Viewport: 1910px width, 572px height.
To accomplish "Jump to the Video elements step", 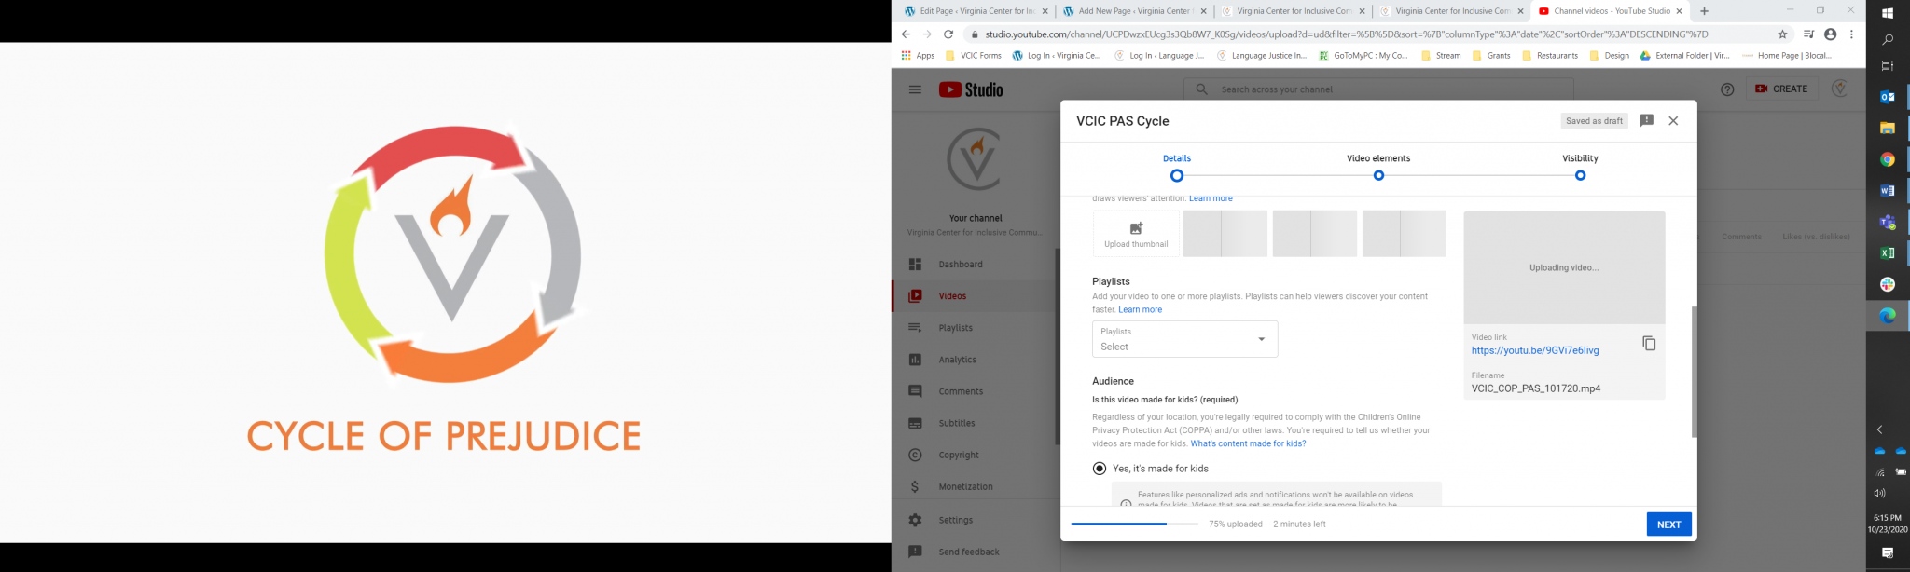I will point(1378,175).
